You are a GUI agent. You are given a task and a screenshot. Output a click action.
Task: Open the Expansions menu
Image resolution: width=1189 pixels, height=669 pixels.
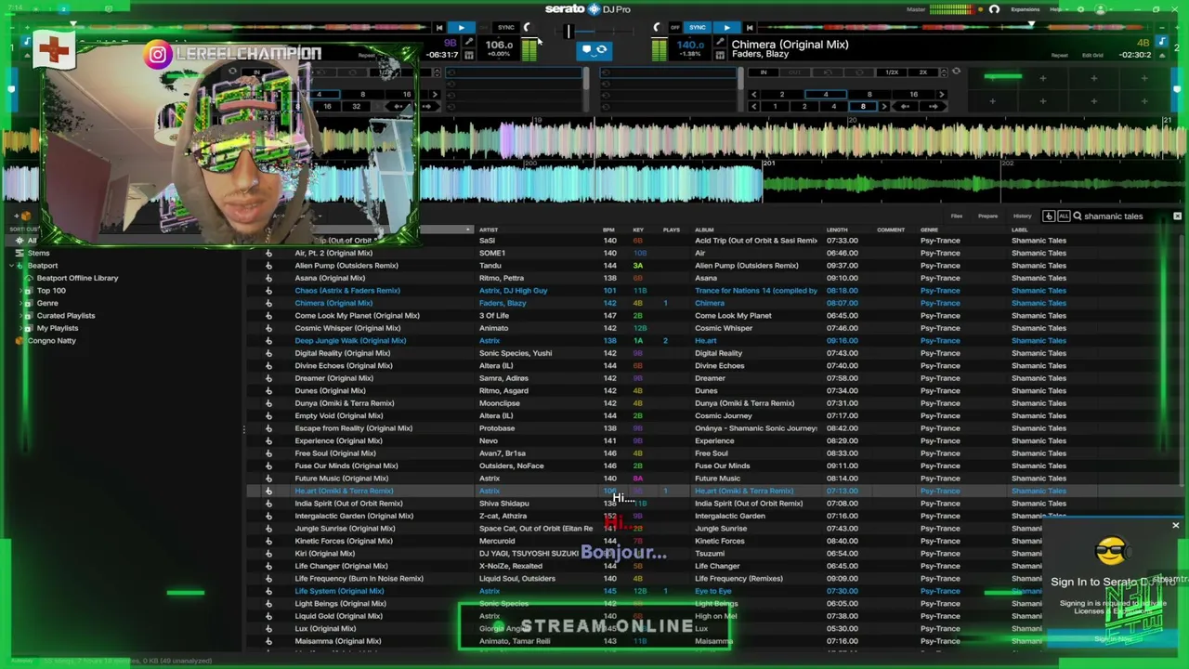[x=1025, y=9]
